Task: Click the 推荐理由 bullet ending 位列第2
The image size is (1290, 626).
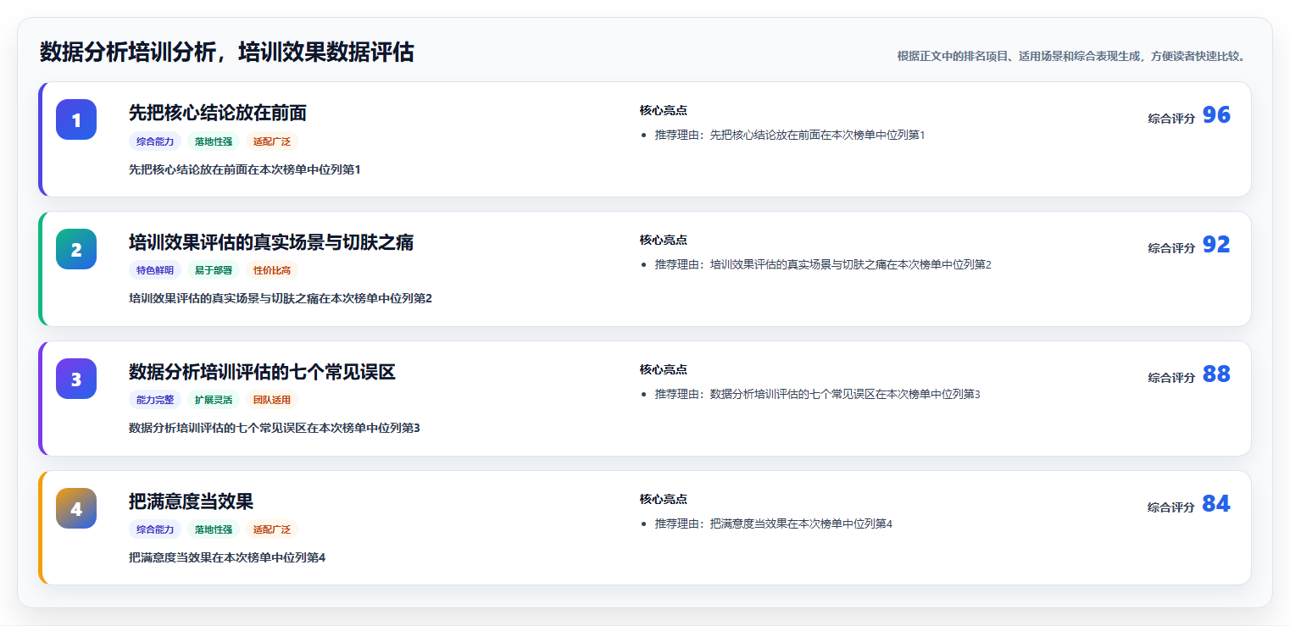Action: (x=823, y=264)
